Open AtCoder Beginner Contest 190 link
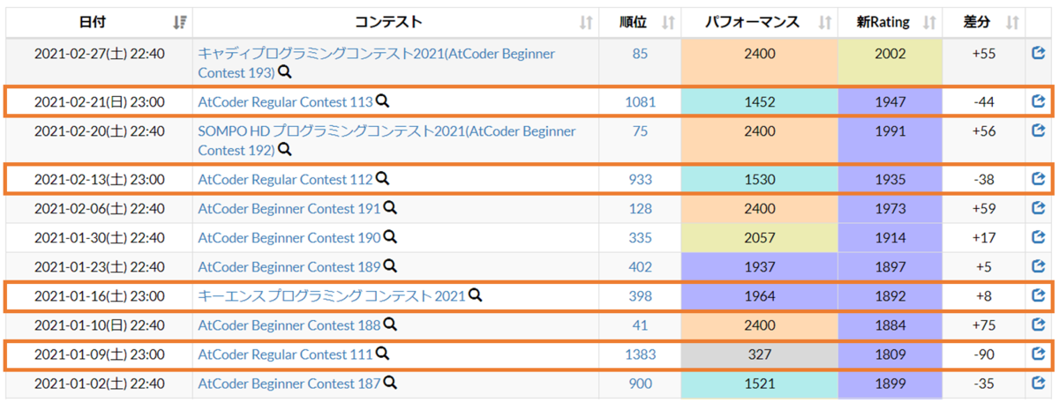Screen dimensions: 1059x403 click(x=289, y=238)
